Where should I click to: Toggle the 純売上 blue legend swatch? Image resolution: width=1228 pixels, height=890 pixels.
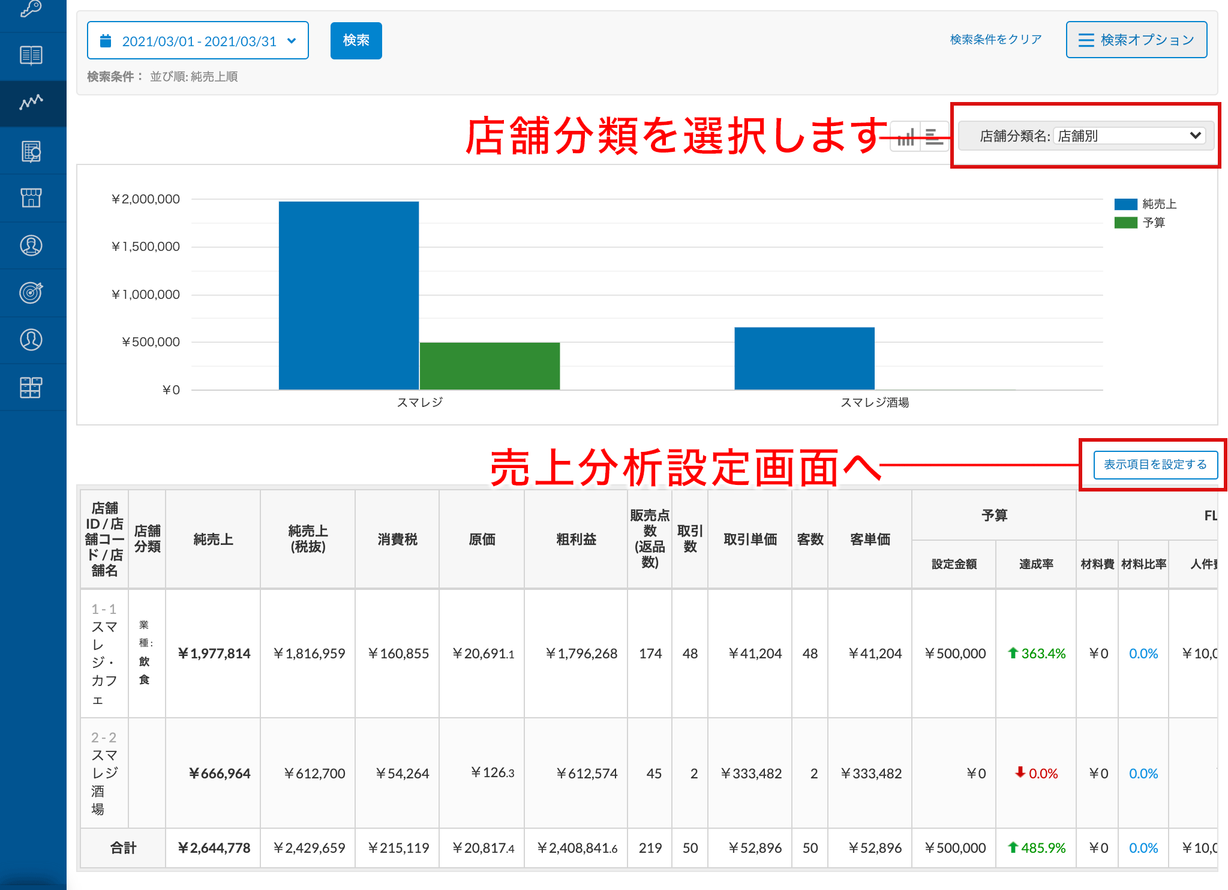(x=1125, y=204)
